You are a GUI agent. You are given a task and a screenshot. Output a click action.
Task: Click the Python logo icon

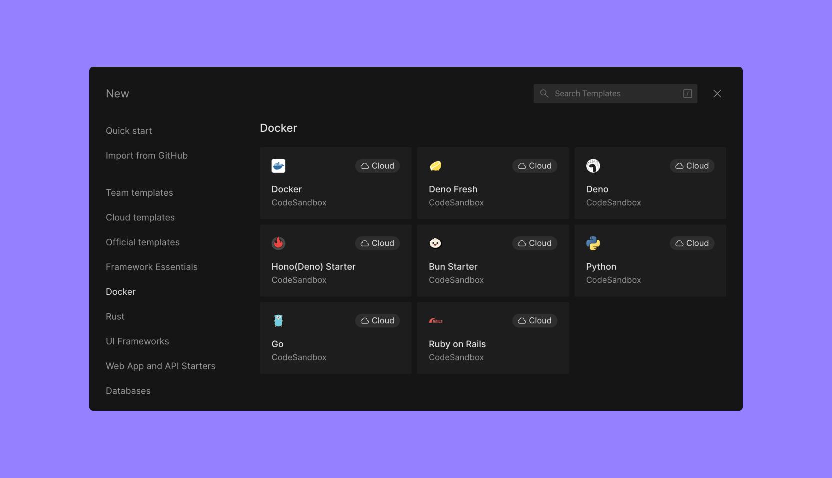tap(593, 243)
